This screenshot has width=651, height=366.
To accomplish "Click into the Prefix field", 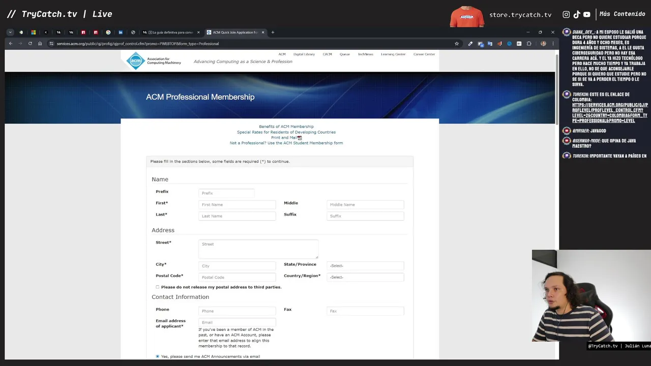I will click(226, 193).
